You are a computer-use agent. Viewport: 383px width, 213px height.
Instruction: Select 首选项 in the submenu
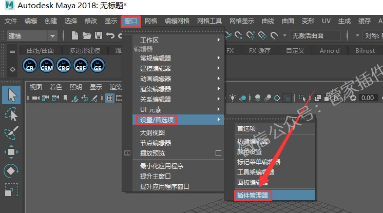tap(275, 128)
